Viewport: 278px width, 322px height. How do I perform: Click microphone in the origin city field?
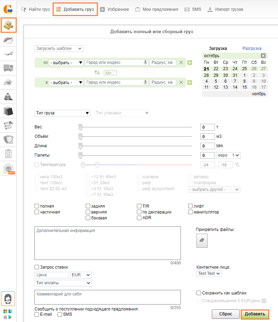pos(146,62)
